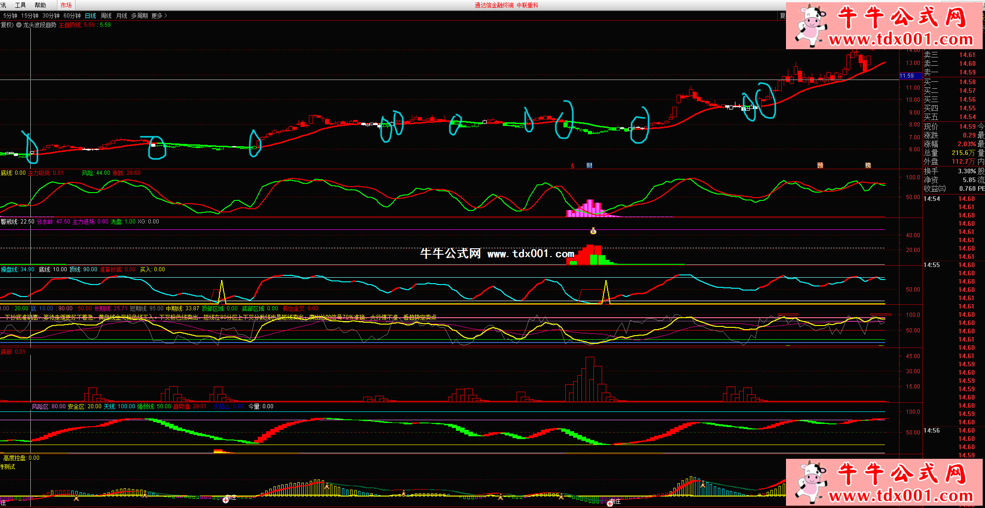This screenshot has width=985, height=508.
Task: Click the 操盘线 34.90 indicator label
Action: coord(17,269)
